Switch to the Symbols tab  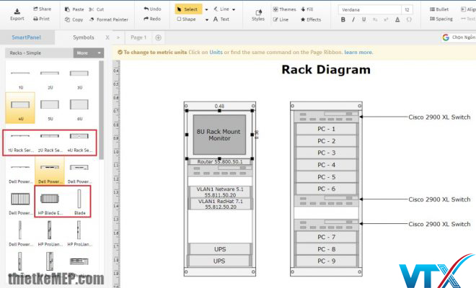[x=83, y=37]
